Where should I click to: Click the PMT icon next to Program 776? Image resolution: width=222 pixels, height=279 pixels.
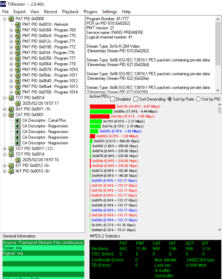coord(17,53)
